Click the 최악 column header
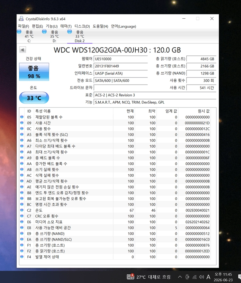The height and width of the screenshot is (283, 241). (146, 111)
